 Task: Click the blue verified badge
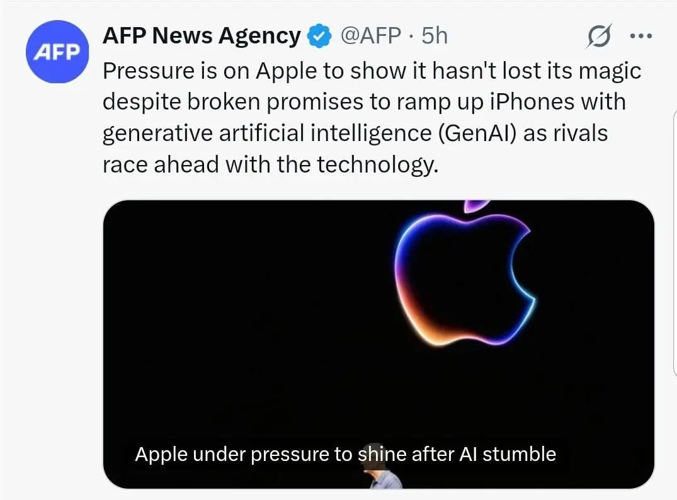[x=319, y=37]
